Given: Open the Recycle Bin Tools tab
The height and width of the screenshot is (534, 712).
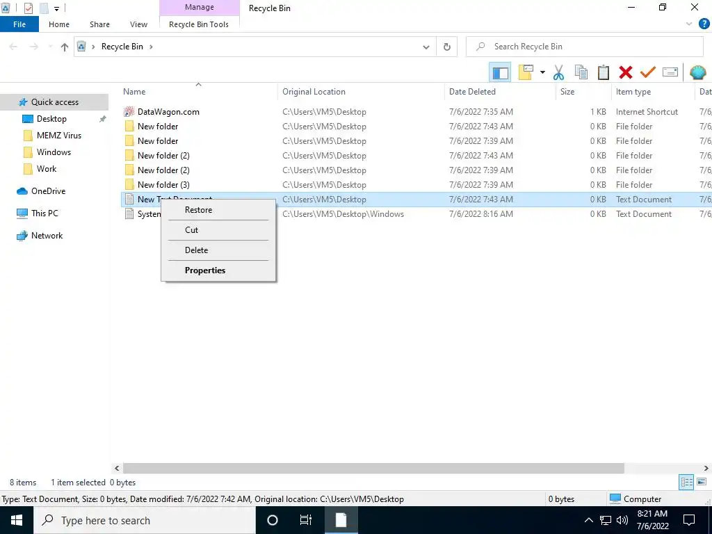Looking at the screenshot, I should point(199,24).
